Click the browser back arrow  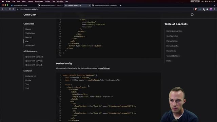tap(2, 9)
